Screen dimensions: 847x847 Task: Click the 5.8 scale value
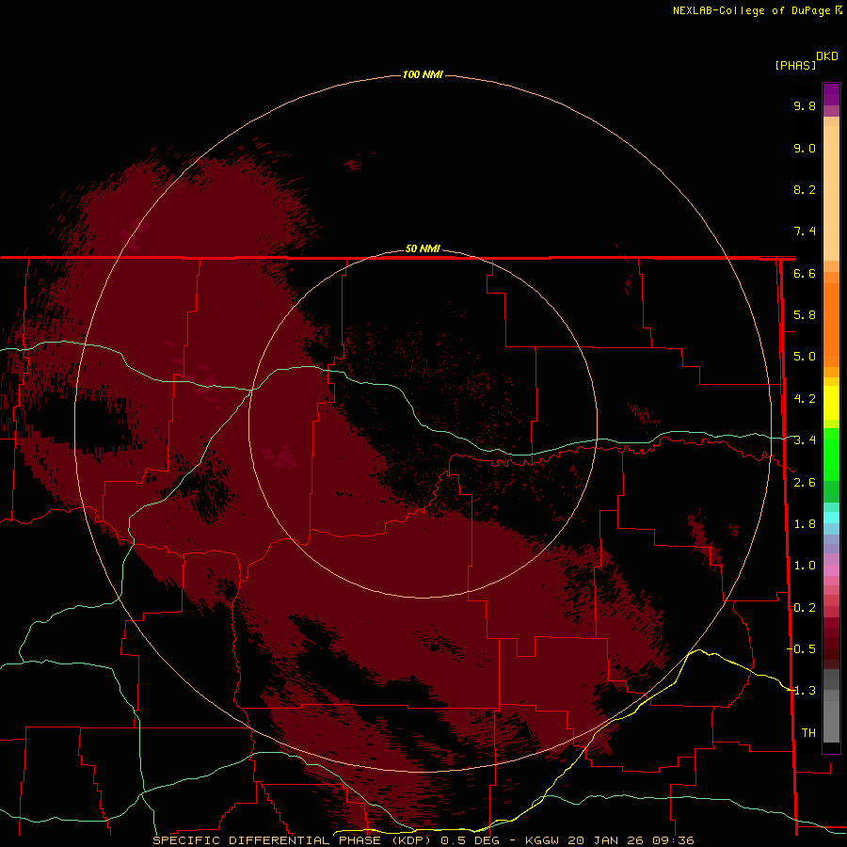(805, 315)
